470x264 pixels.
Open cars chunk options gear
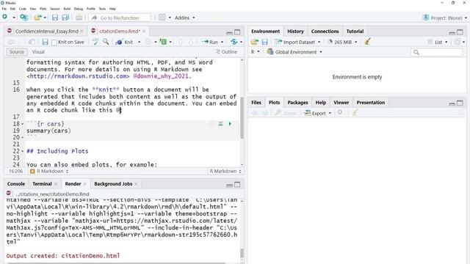(211, 124)
